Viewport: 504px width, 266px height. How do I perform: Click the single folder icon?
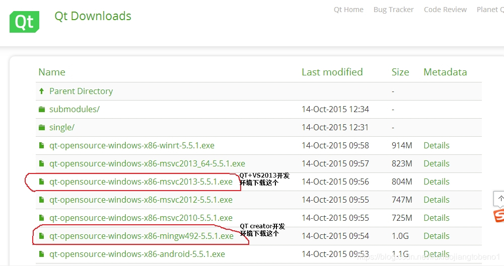[42, 127]
